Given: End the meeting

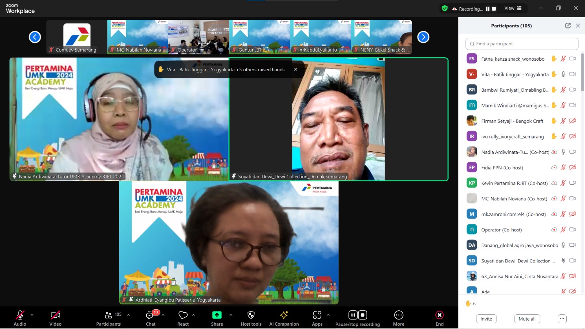Looking at the screenshot, I should click(x=439, y=318).
